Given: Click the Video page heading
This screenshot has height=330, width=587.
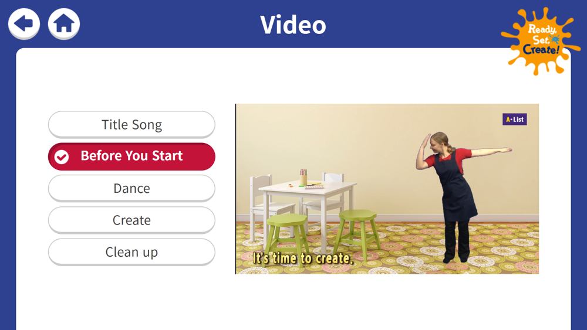Looking at the screenshot, I should click(x=293, y=25).
